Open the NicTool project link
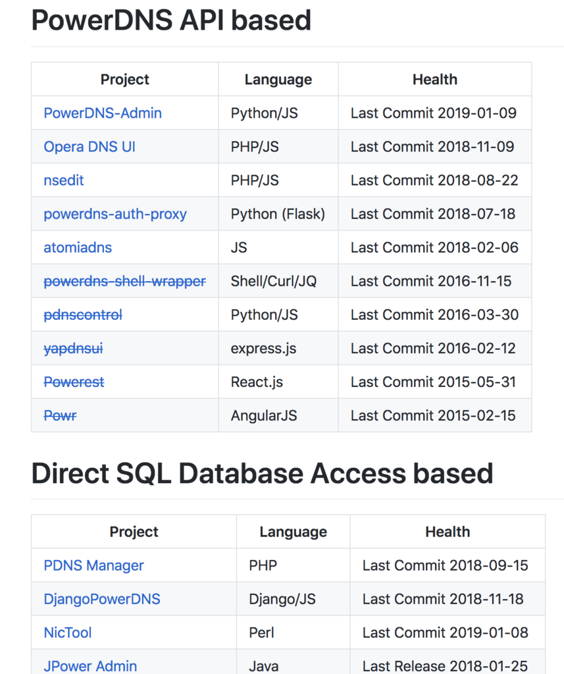This screenshot has height=674, width=564. pyautogui.click(x=68, y=633)
